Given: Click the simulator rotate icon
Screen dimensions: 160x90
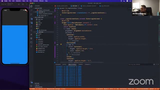Looking at the screenshot, I should click(x=27, y=4).
